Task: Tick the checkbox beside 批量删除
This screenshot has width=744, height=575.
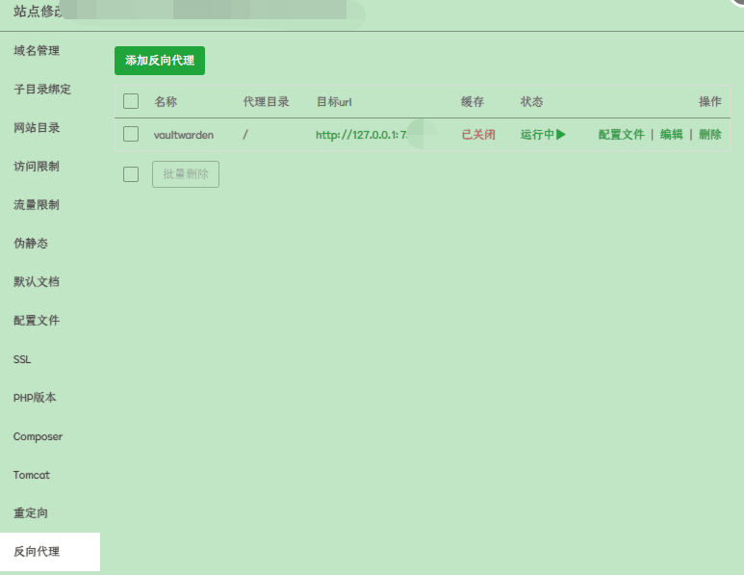Action: [x=131, y=174]
